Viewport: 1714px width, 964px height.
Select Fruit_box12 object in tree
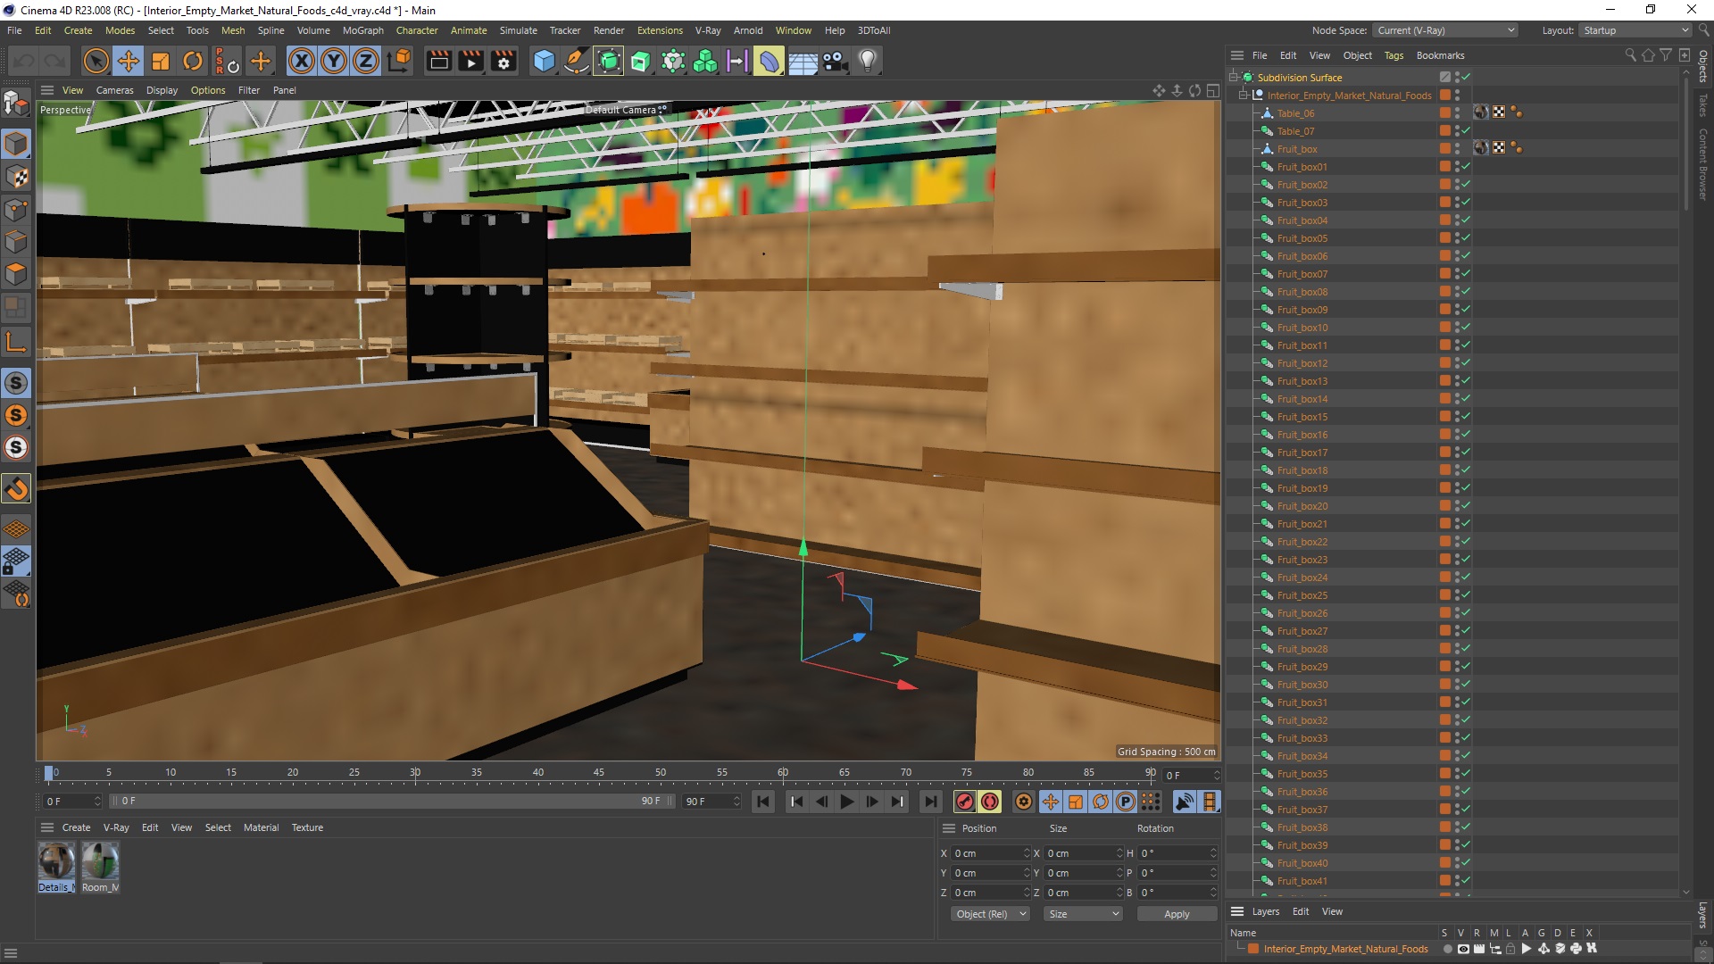(1302, 363)
